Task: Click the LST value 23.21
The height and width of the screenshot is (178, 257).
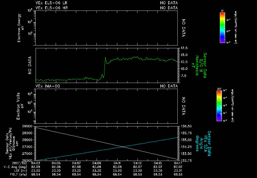Action: pos(178,171)
